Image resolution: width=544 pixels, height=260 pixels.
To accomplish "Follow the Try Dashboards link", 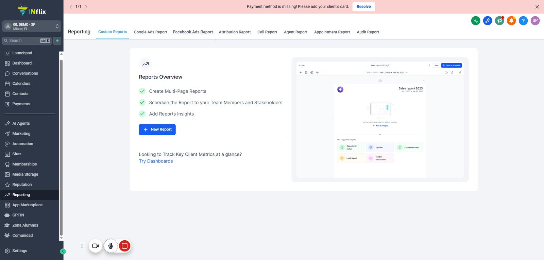I will 156,161.
